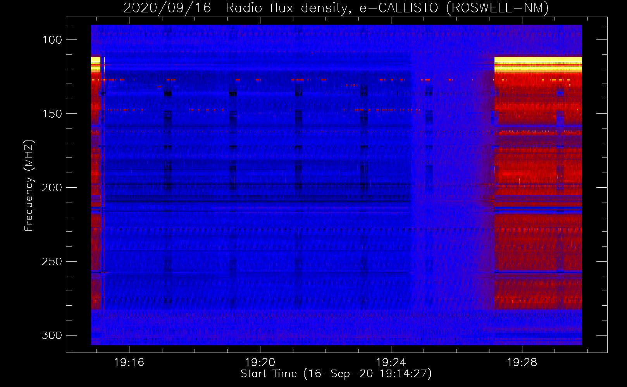Click the plot title 'Radio flux density, e-CALLISTO (ROSWELL-NM)'
This screenshot has width=627, height=387.
tap(387, 8)
